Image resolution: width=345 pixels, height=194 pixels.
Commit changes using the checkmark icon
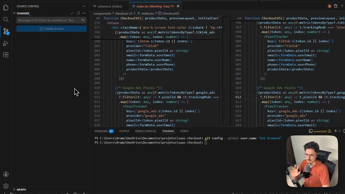(72, 13)
